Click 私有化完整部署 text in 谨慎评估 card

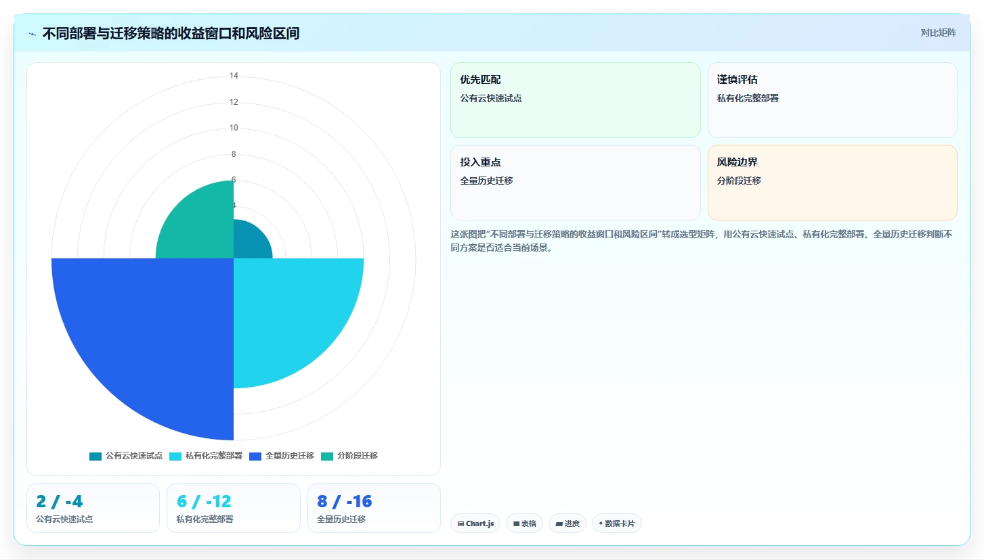click(x=748, y=98)
